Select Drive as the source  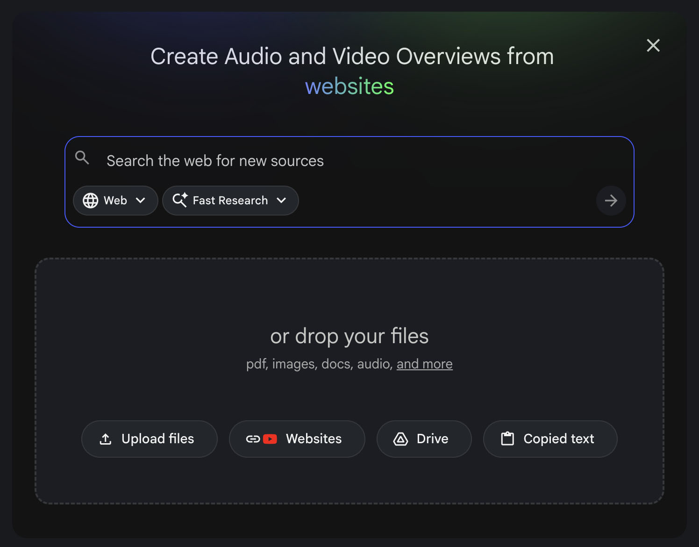(x=432, y=439)
